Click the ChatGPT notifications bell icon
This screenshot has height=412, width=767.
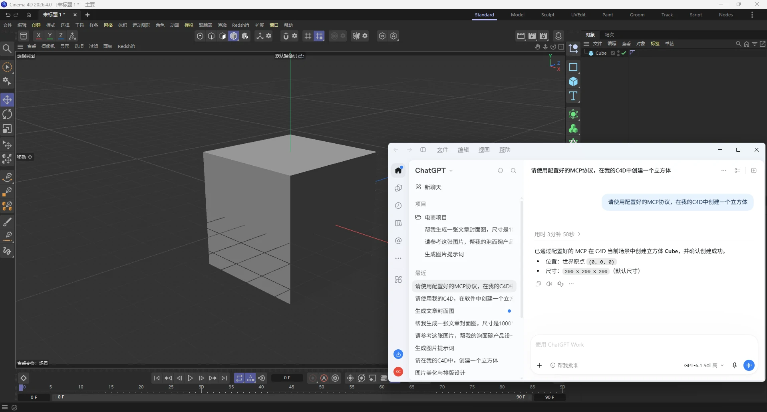click(x=501, y=170)
